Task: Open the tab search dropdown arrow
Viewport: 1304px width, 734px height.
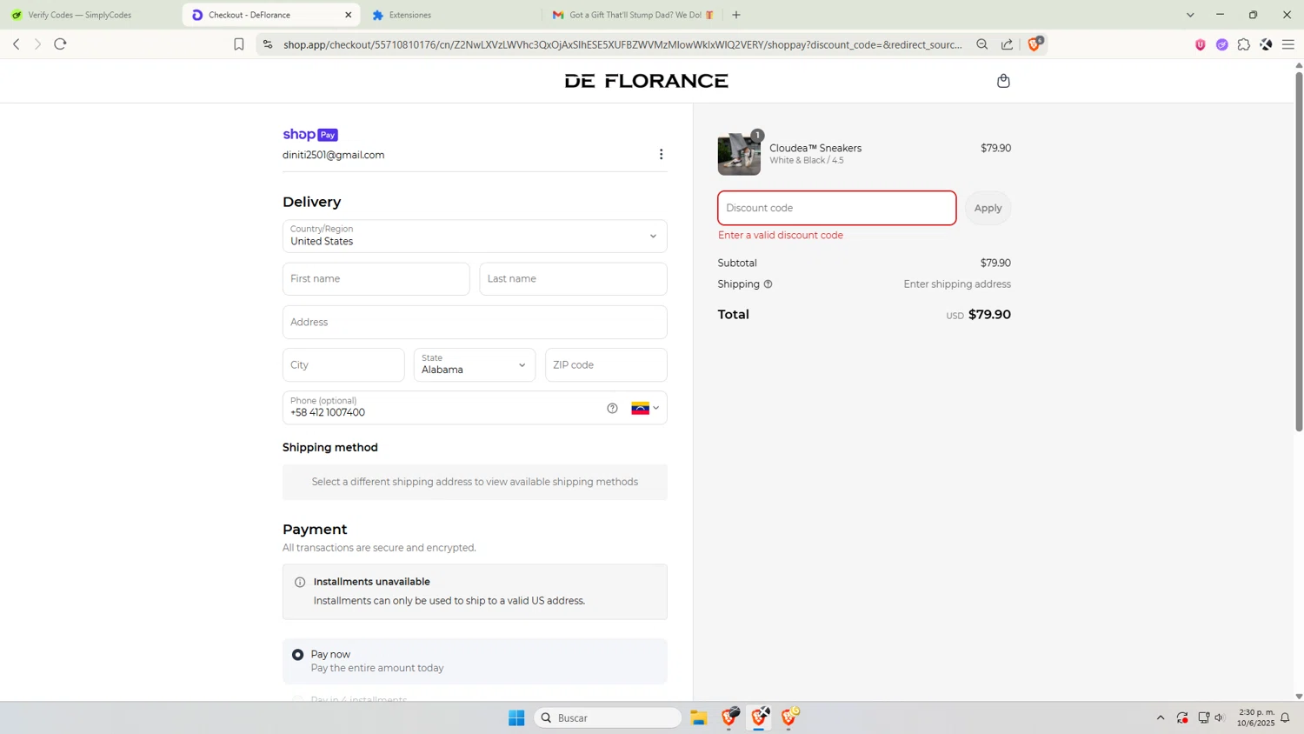Action: tap(1190, 15)
